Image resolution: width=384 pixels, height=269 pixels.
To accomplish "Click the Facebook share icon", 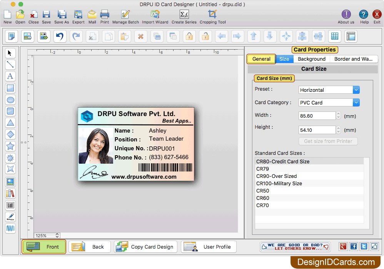I will point(353,246).
